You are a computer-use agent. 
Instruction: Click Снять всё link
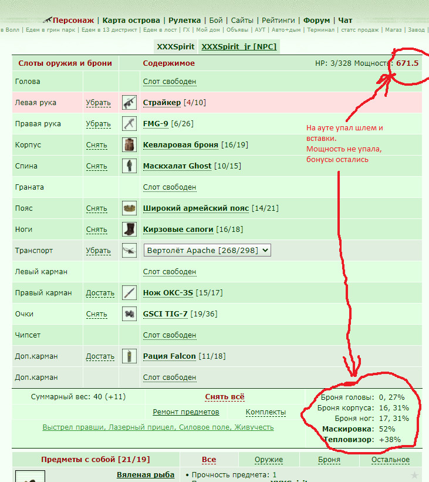tap(225, 397)
